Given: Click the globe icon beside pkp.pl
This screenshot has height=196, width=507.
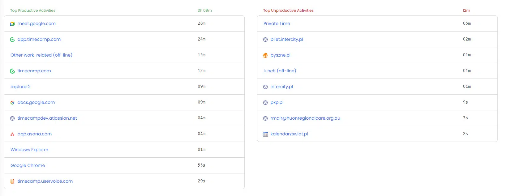Looking at the screenshot, I should [x=265, y=103].
